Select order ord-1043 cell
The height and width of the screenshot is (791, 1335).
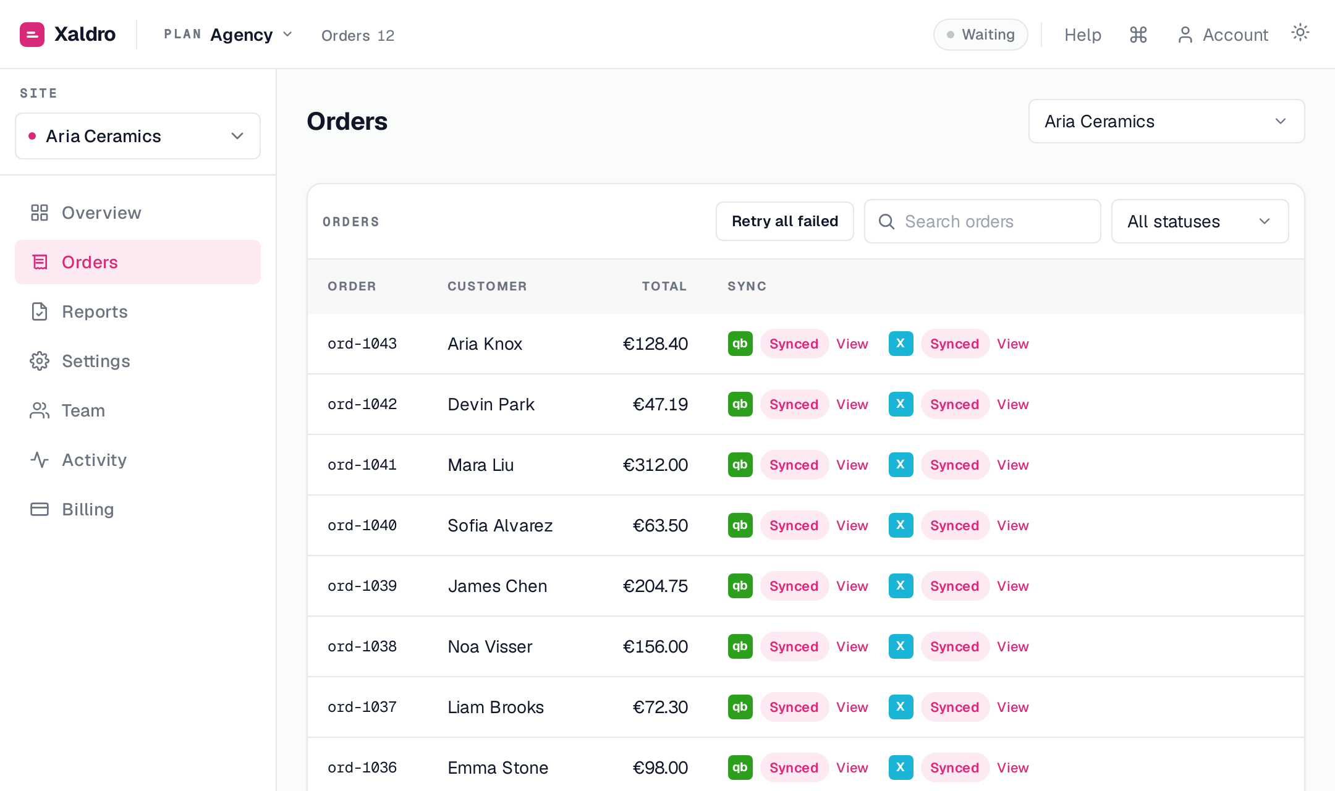pyautogui.click(x=362, y=344)
